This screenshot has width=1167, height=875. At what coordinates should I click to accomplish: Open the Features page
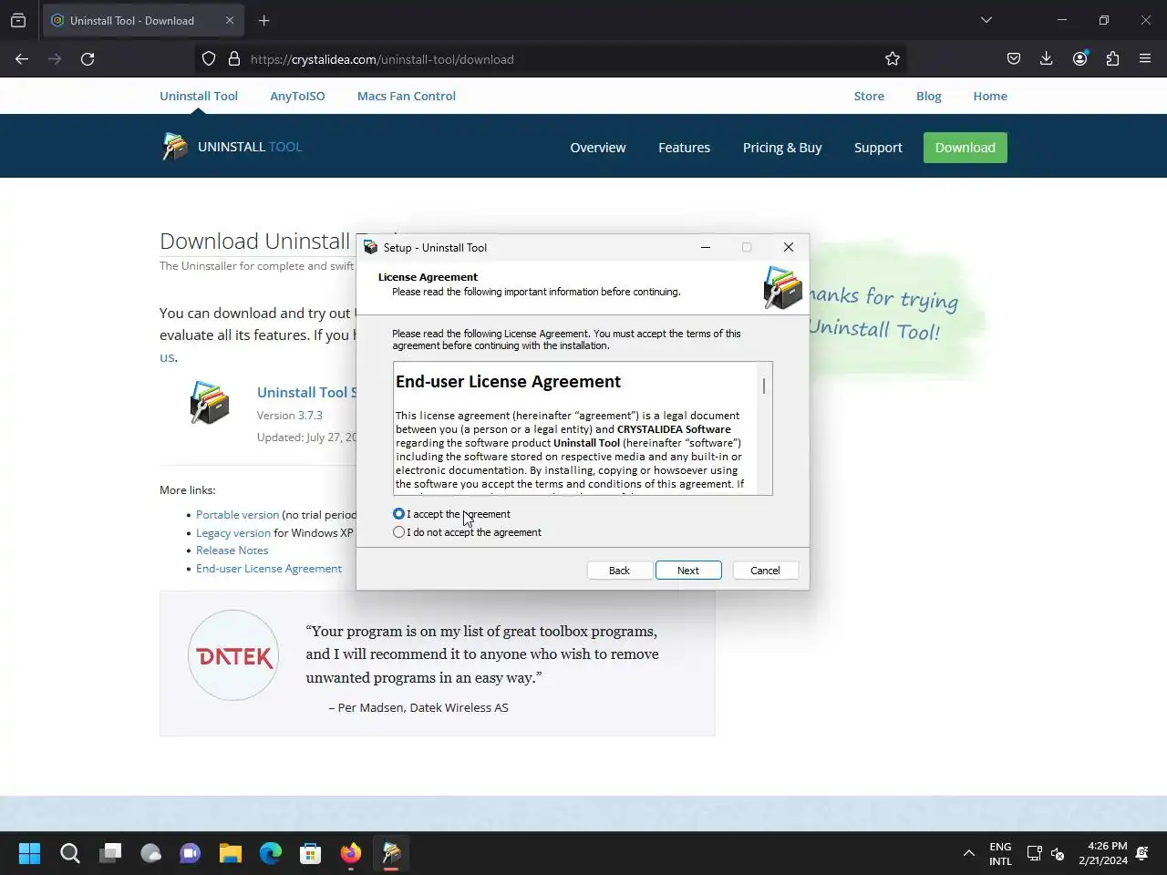tap(684, 148)
